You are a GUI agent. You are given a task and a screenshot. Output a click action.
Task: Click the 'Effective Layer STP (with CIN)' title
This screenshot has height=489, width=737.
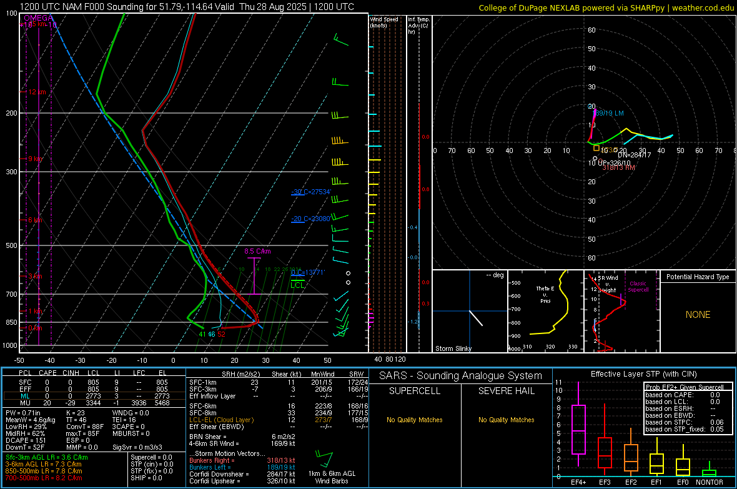tap(643, 374)
